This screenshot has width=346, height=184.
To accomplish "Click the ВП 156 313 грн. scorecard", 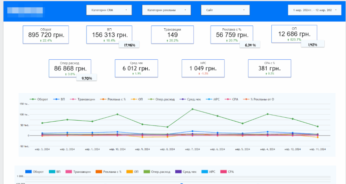I will pyautogui.click(x=108, y=34).
